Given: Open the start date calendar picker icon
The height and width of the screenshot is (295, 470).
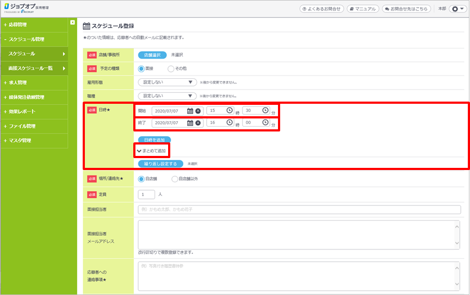Looking at the screenshot, I should tap(190, 110).
